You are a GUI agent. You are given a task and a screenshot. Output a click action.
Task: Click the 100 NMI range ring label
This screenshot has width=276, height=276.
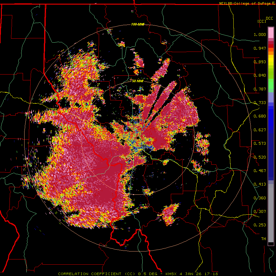(x=138, y=24)
